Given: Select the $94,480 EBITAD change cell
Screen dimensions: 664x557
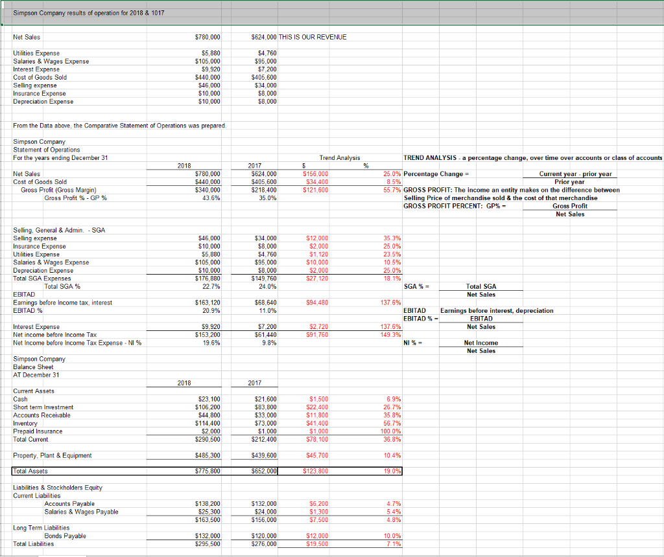Looking at the screenshot, I should (317, 303).
